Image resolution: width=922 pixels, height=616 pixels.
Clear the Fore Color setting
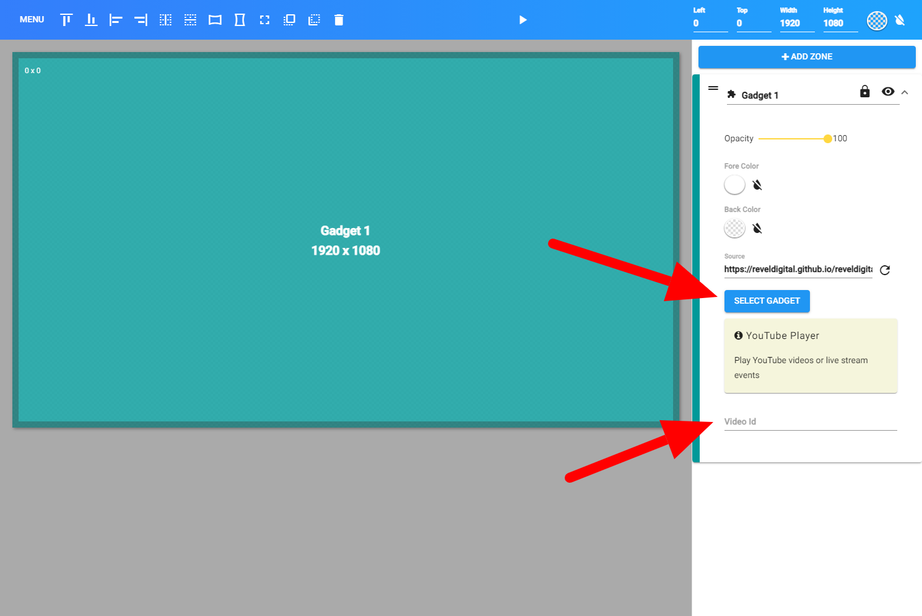[x=757, y=185]
